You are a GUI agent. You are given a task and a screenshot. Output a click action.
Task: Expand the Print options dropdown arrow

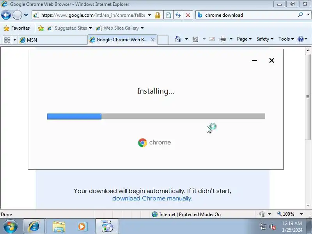231,39
